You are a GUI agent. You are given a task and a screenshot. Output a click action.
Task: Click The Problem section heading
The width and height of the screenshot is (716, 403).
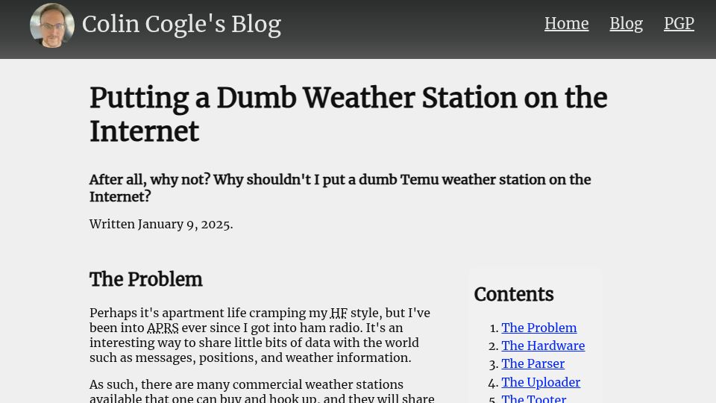[145, 279]
